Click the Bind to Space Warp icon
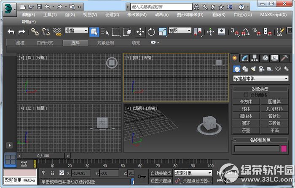 [57, 31]
